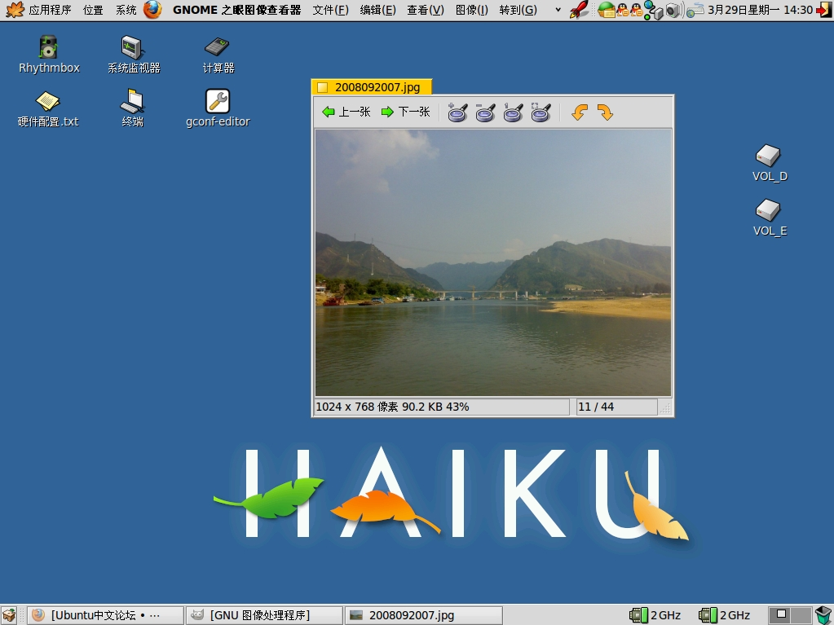
Task: Open the network connection tray icon
Action: click(x=653, y=10)
